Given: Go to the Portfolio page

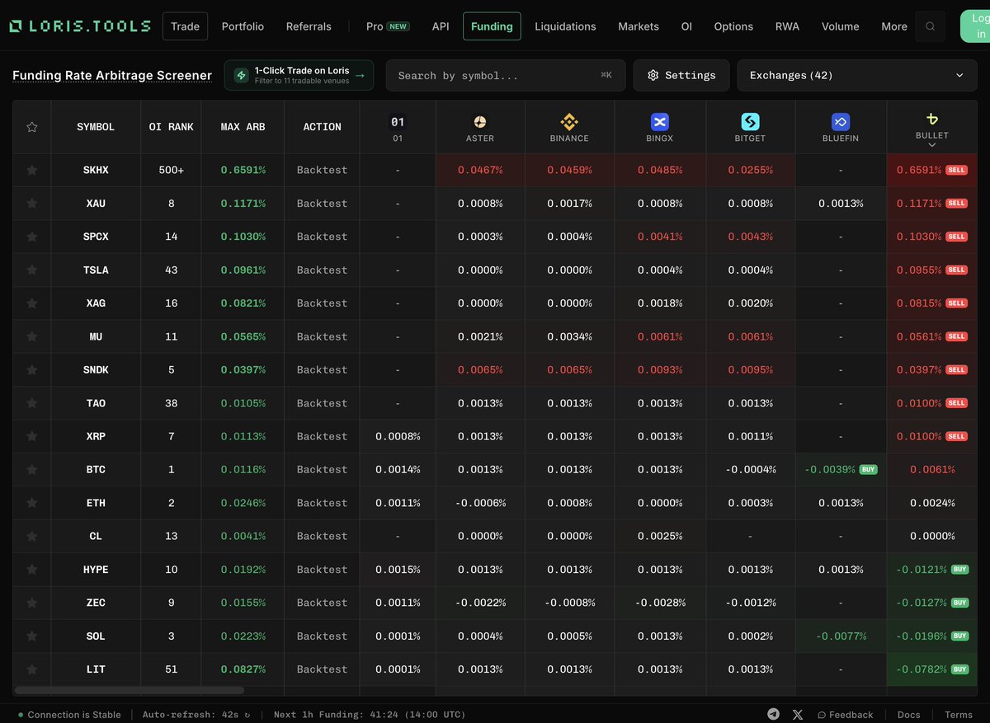Looking at the screenshot, I should click(x=243, y=26).
